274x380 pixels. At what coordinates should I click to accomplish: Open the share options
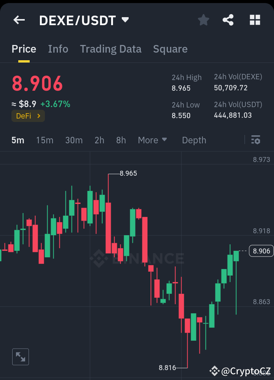(228, 20)
